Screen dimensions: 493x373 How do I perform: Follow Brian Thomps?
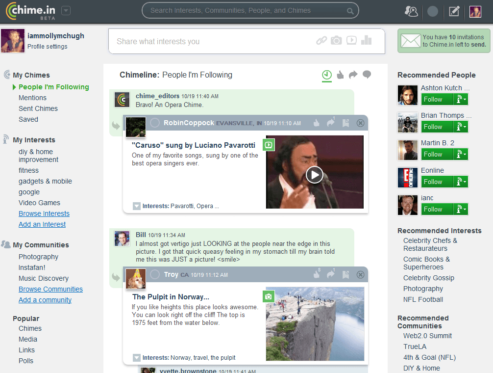437,127
